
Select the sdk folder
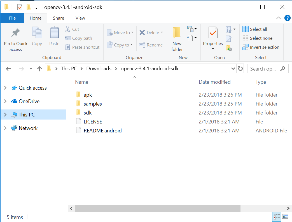pos(88,113)
